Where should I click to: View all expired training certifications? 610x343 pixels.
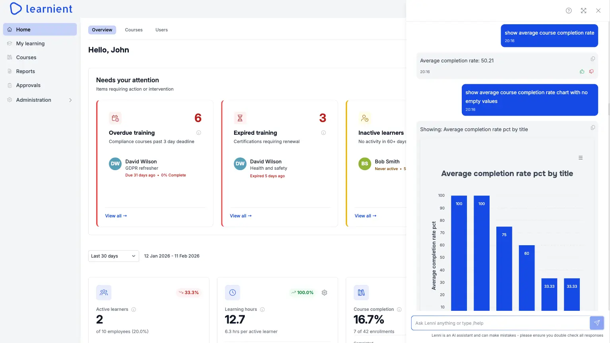tap(240, 216)
